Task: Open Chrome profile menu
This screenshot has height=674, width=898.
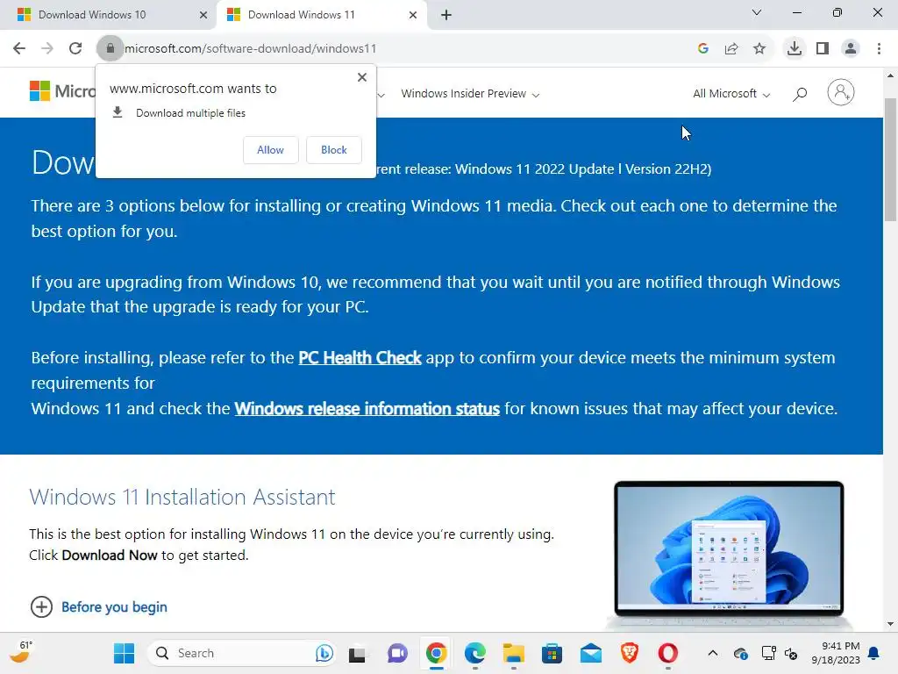Action: [851, 49]
